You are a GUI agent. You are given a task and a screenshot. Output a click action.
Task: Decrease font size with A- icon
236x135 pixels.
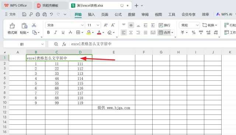(x=113, y=25)
